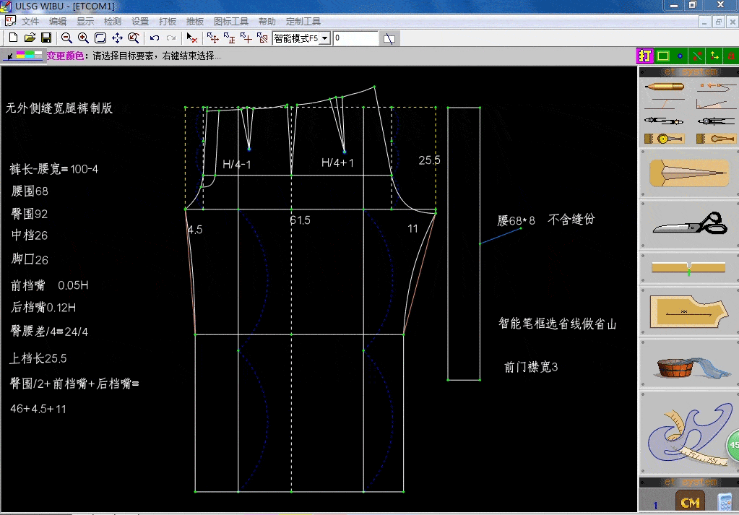Open the 打板 menu
Screen dimensions: 739x515
pos(167,21)
